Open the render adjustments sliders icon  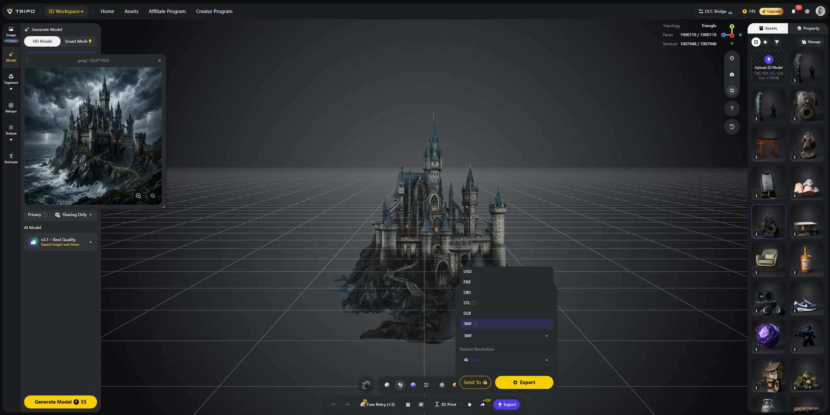coord(426,385)
